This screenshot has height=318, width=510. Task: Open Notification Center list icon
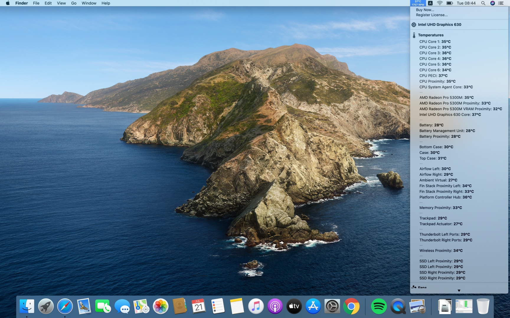[501, 3]
